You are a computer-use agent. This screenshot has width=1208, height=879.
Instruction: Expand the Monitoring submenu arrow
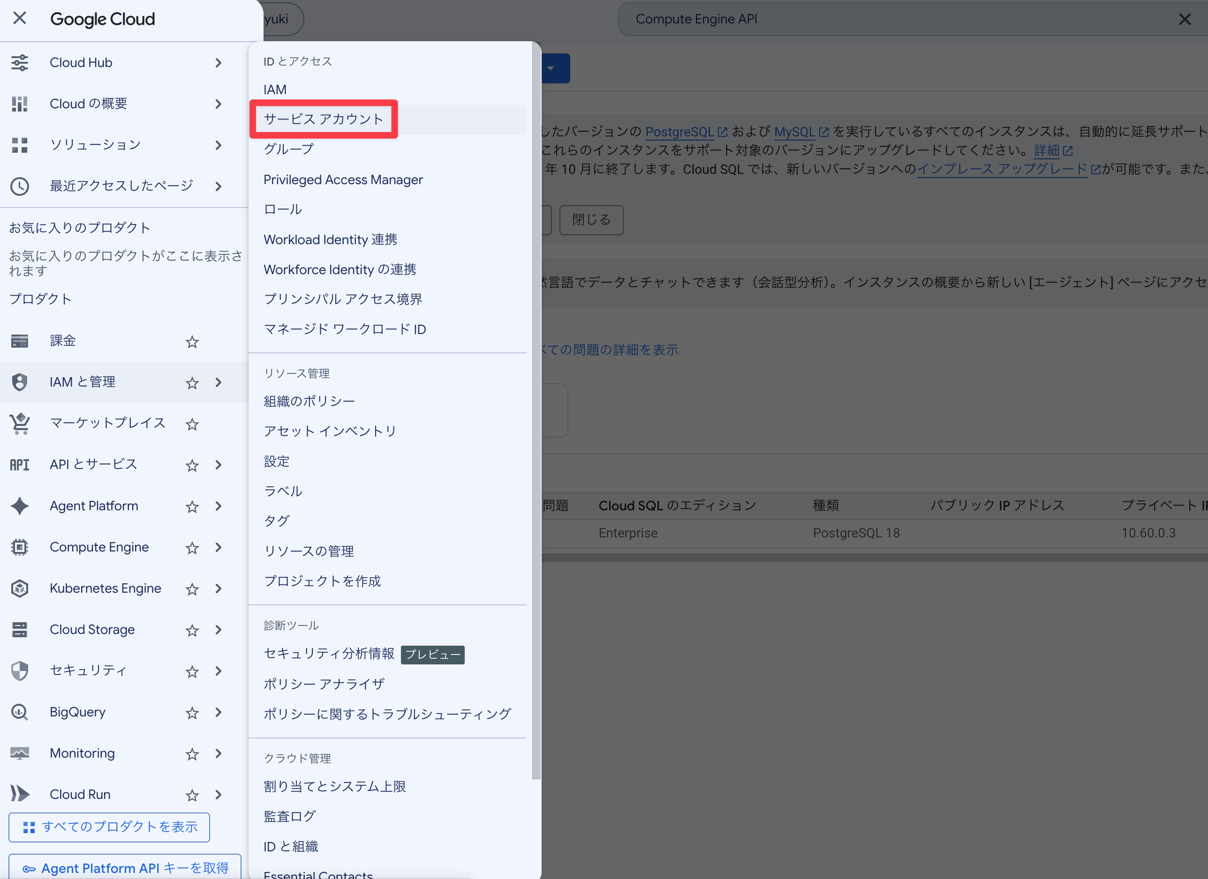pyautogui.click(x=219, y=753)
